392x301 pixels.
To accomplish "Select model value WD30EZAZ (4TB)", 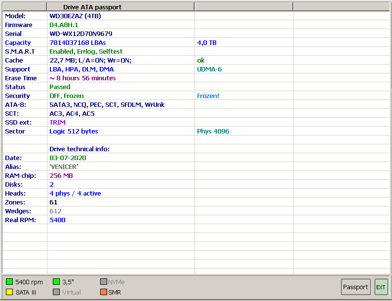I will (75, 16).
